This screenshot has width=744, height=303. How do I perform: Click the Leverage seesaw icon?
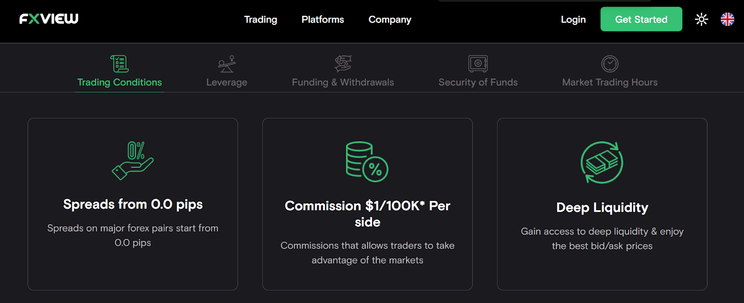(x=227, y=64)
